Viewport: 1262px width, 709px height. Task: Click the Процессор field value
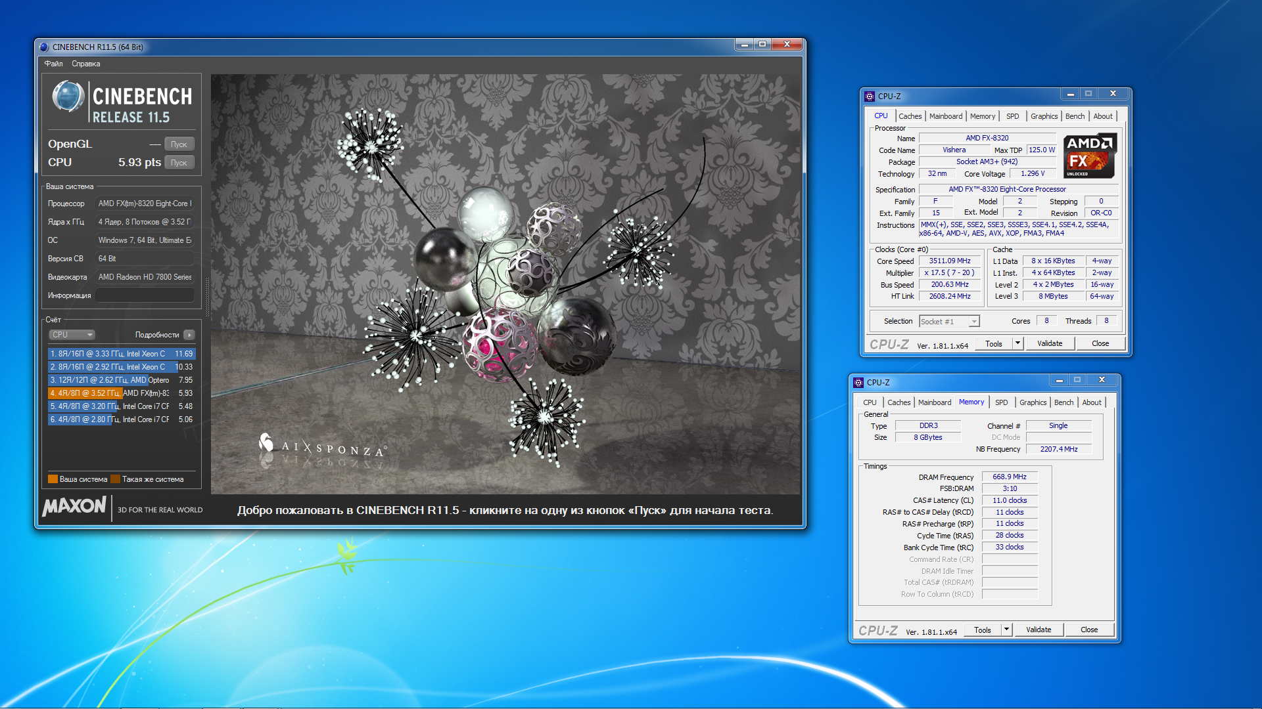coord(145,204)
